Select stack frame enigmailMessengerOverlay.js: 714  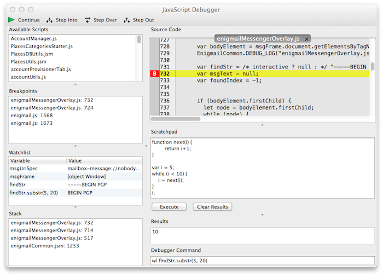pyautogui.click(x=52, y=231)
